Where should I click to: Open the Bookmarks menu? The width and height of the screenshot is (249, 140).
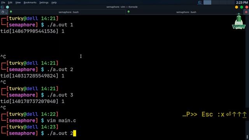(30, 3)
